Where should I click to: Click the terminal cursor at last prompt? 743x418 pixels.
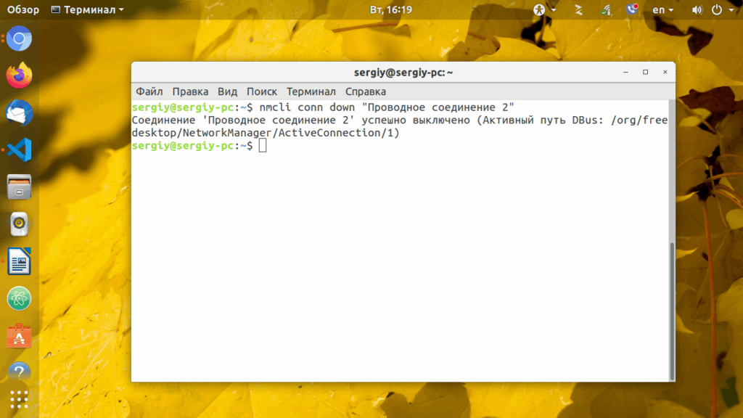click(263, 146)
